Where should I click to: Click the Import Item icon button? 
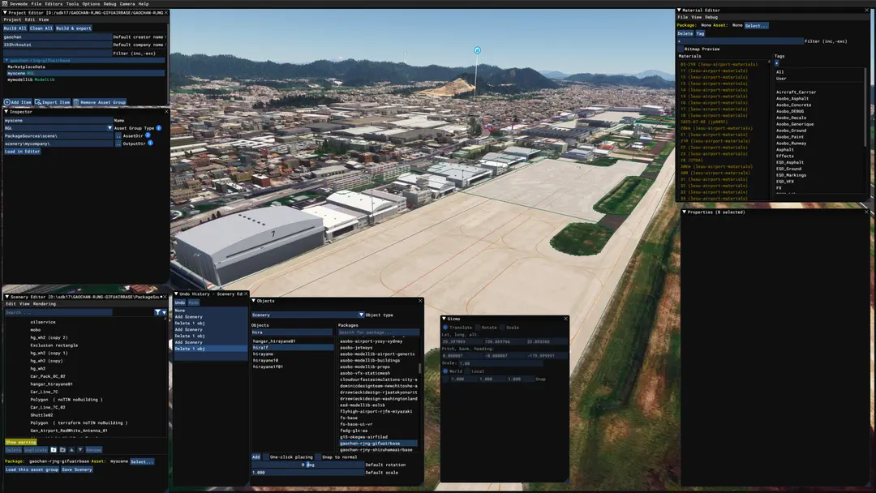pyautogui.click(x=38, y=102)
